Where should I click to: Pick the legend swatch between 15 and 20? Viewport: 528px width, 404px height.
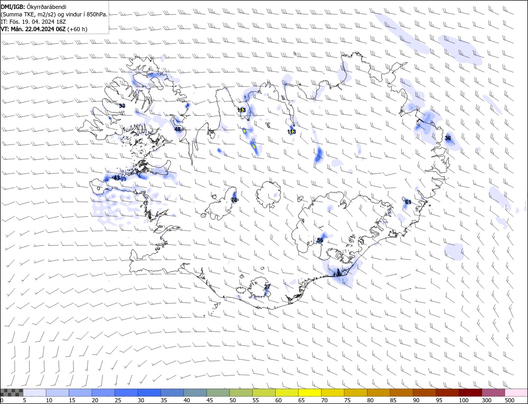(x=80, y=392)
